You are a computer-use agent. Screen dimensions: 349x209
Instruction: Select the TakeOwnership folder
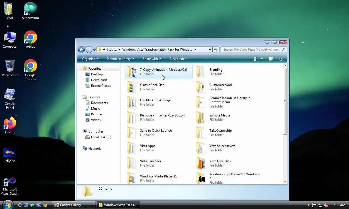coord(228,133)
